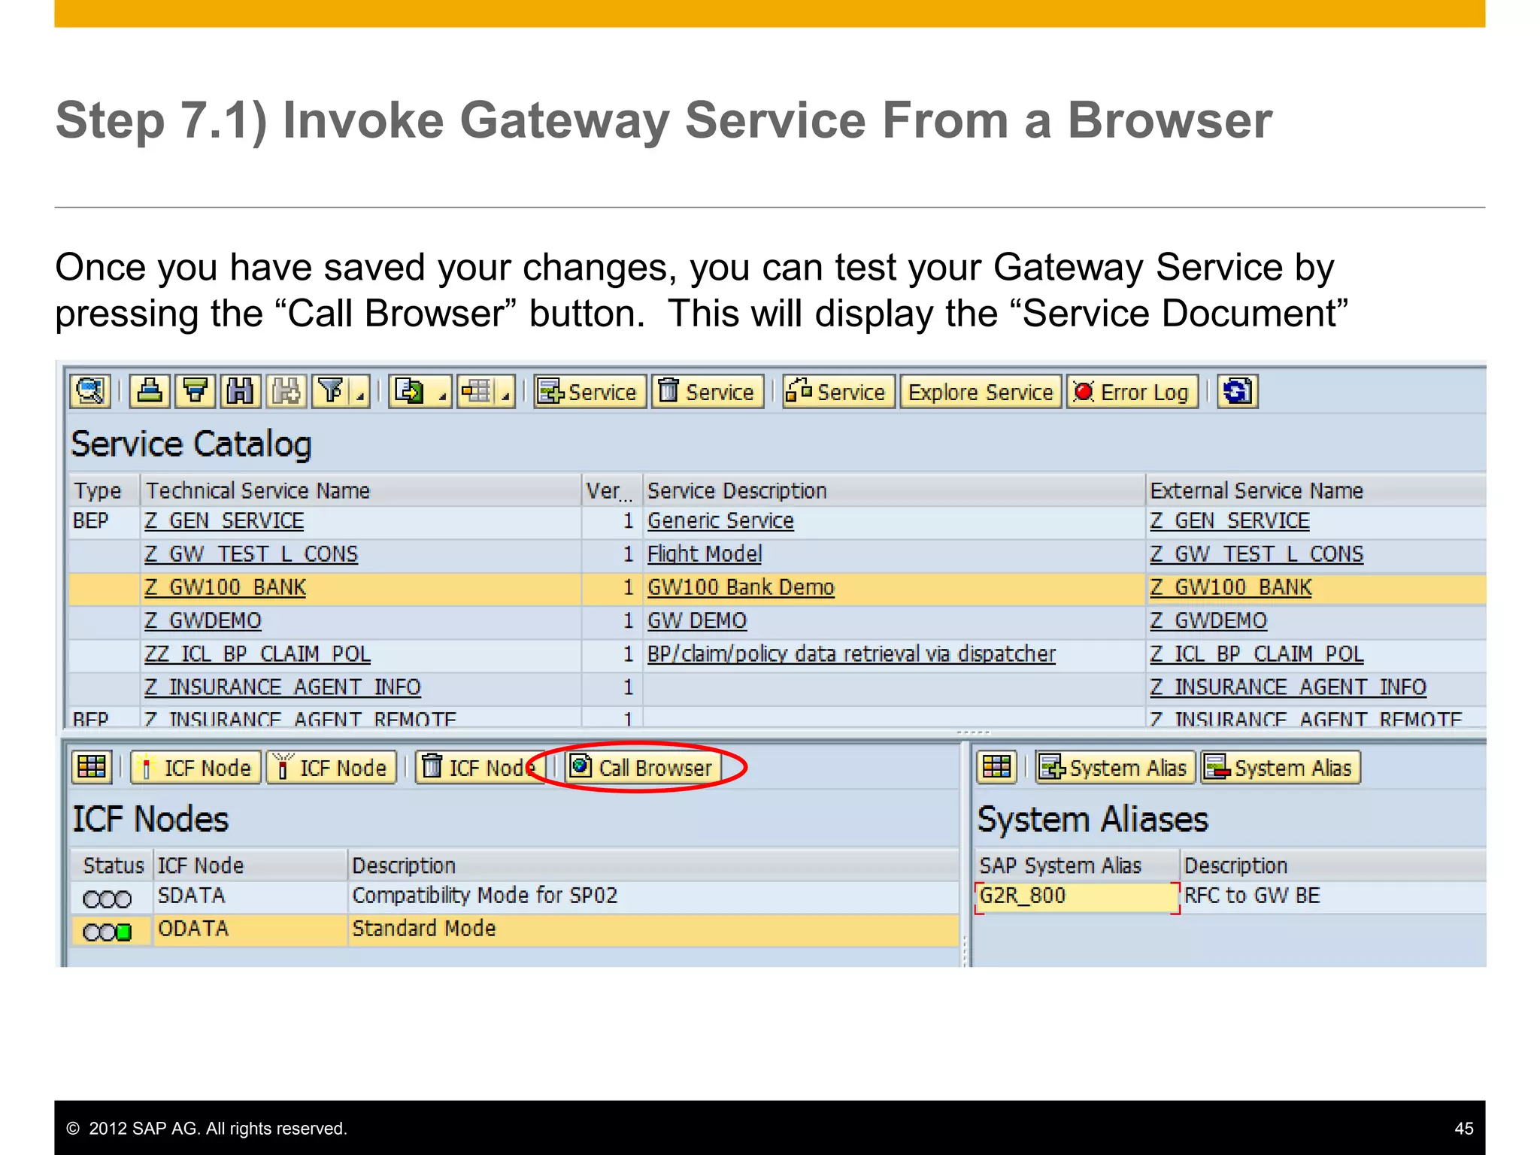Image resolution: width=1540 pixels, height=1155 pixels.
Task: Click the Type column header
Action: [x=104, y=490]
